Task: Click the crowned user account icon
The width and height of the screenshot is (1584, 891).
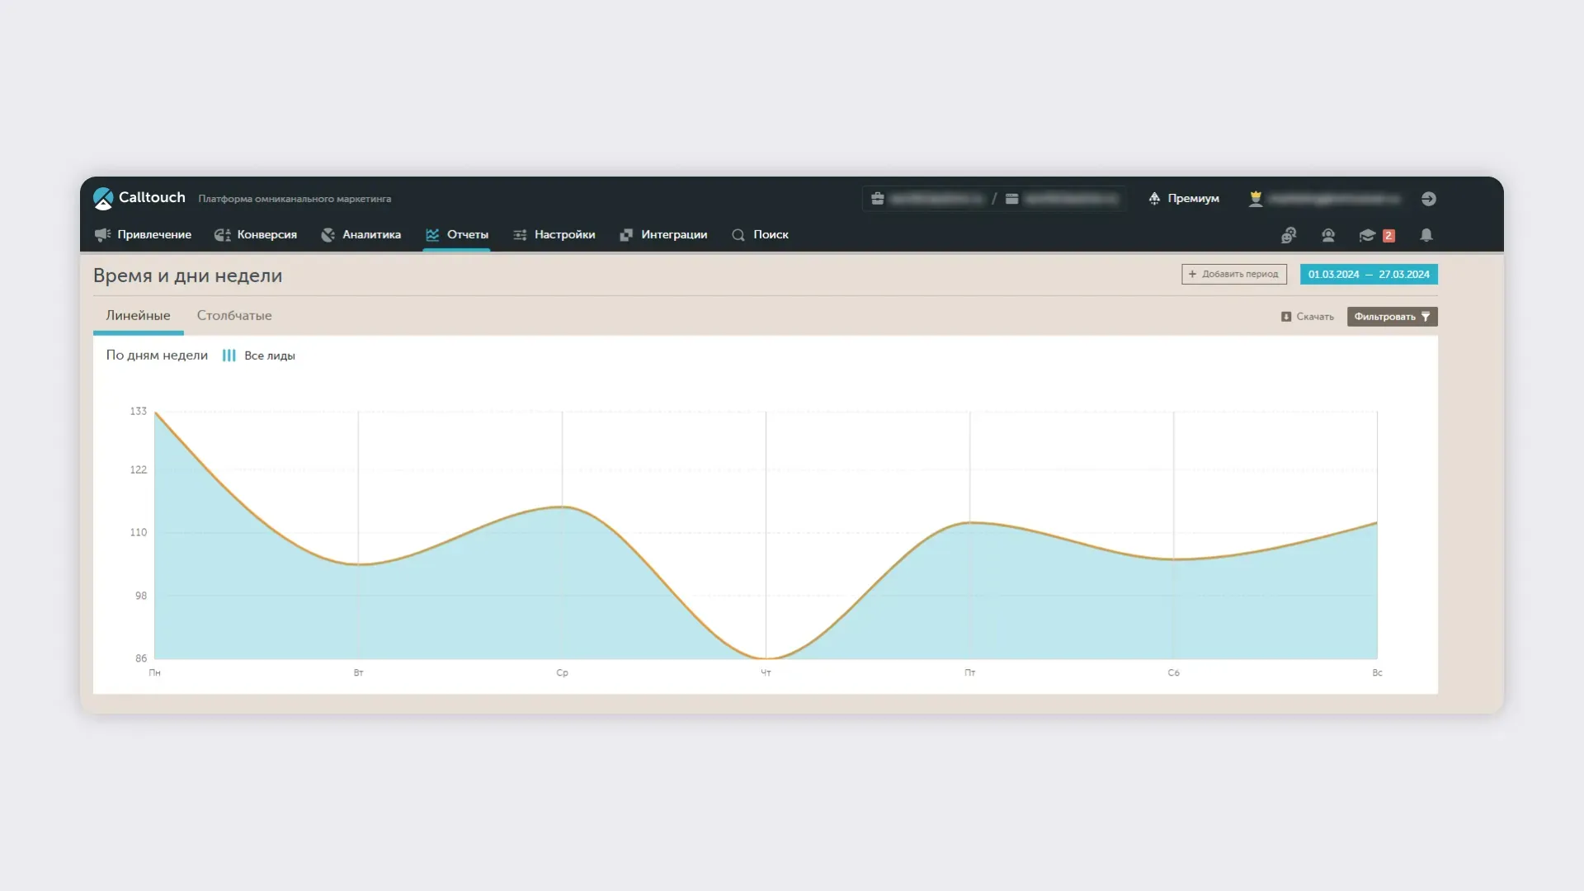Action: (1256, 199)
